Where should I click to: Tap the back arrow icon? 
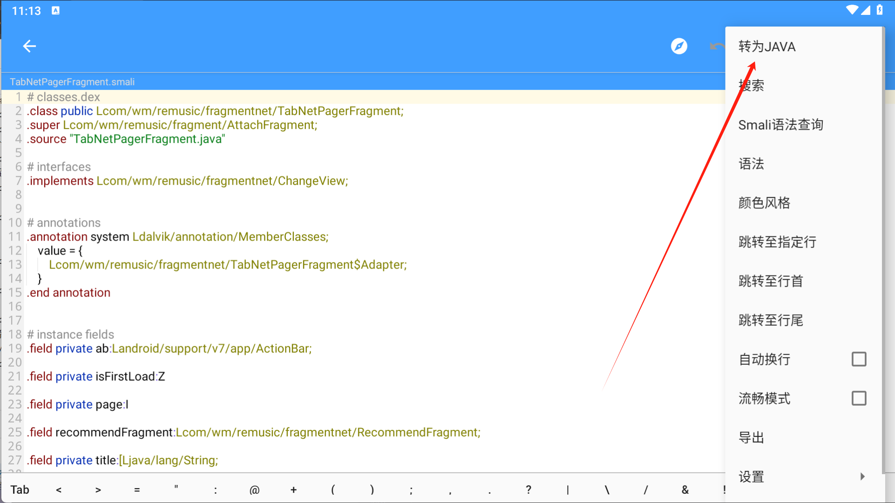tap(29, 46)
